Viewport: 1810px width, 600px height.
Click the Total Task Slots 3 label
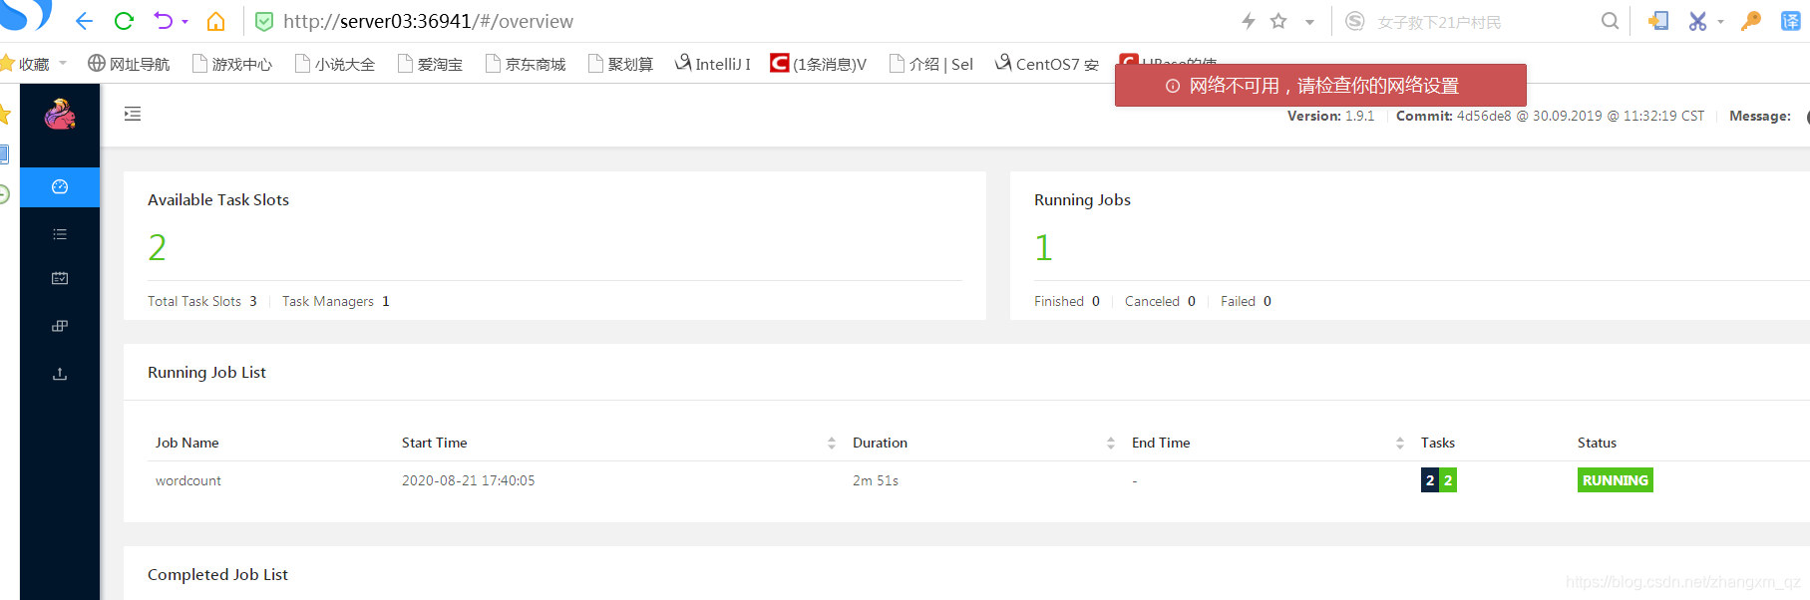[202, 301]
